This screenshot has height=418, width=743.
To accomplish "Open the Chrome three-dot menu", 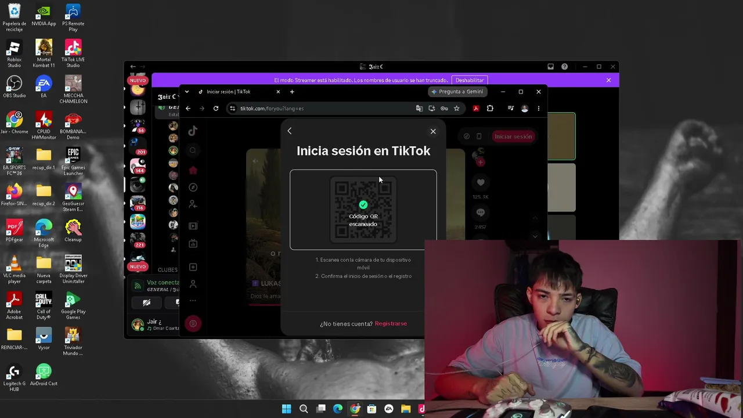I will (538, 109).
